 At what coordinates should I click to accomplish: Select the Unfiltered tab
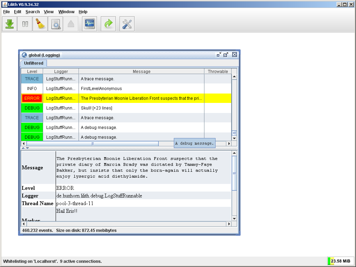[x=34, y=63]
